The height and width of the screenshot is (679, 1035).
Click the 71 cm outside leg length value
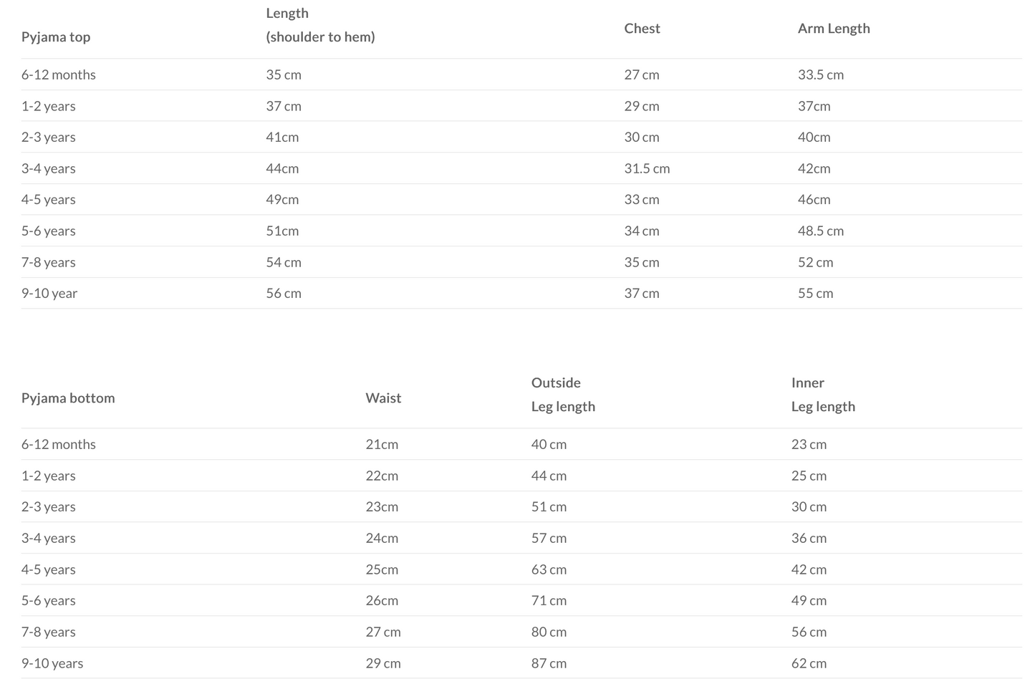pyautogui.click(x=549, y=601)
